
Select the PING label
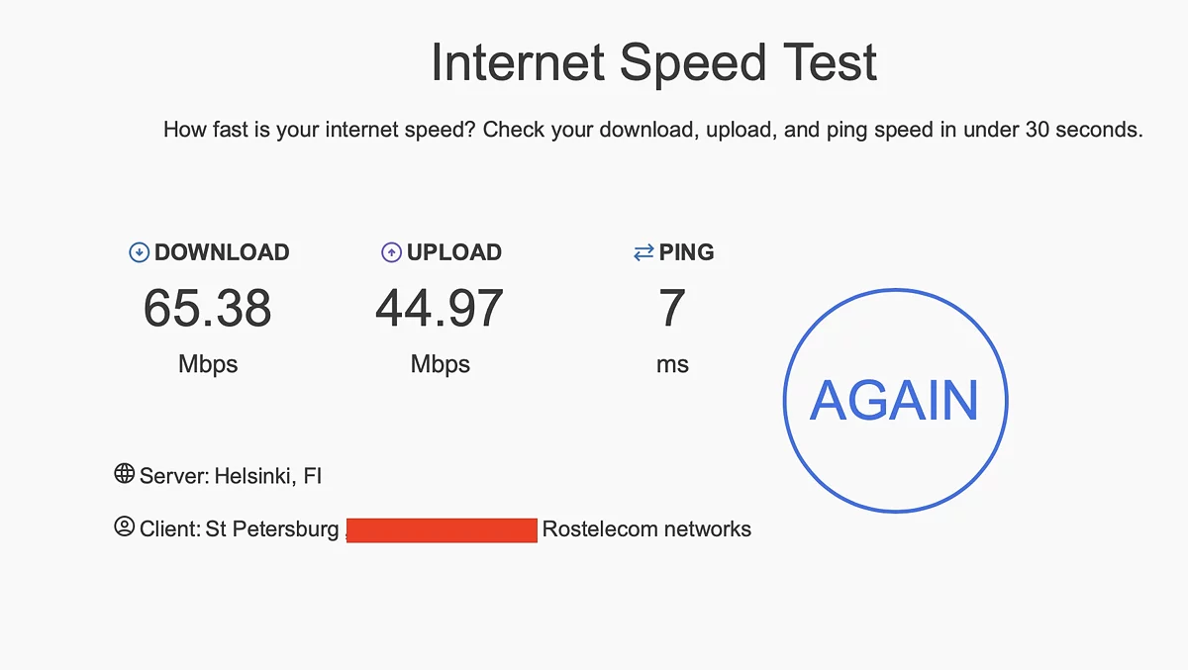[x=686, y=252]
